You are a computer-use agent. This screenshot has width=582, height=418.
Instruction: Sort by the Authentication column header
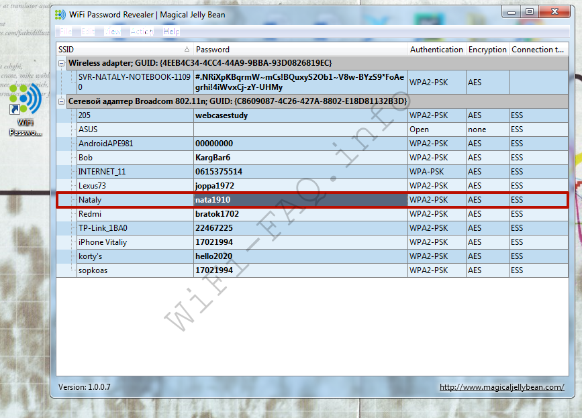click(x=436, y=50)
